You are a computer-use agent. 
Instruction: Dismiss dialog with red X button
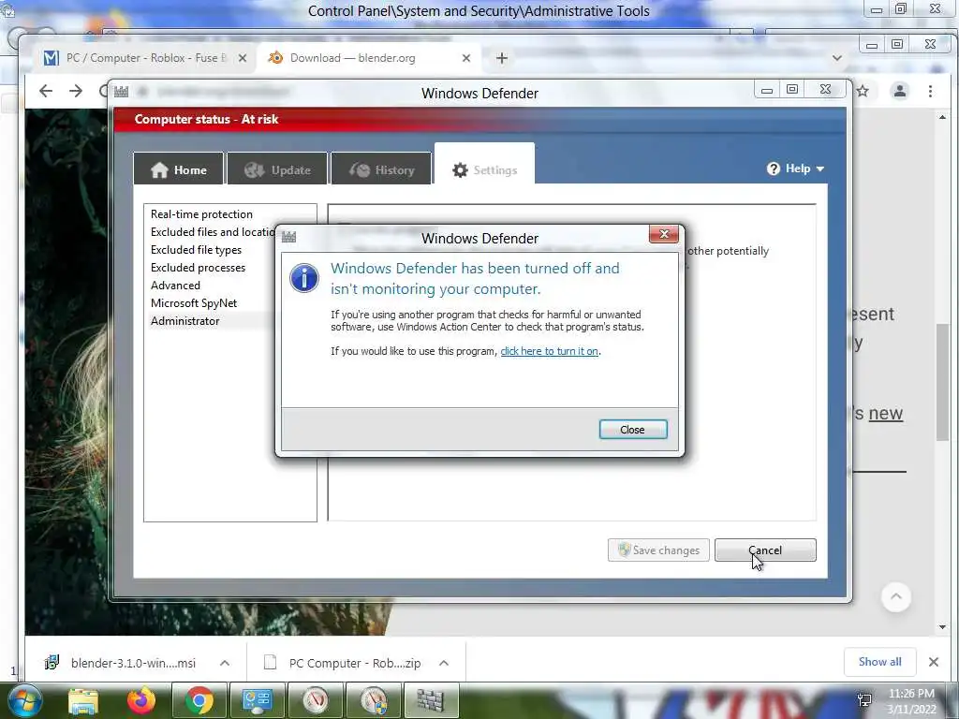pos(664,234)
